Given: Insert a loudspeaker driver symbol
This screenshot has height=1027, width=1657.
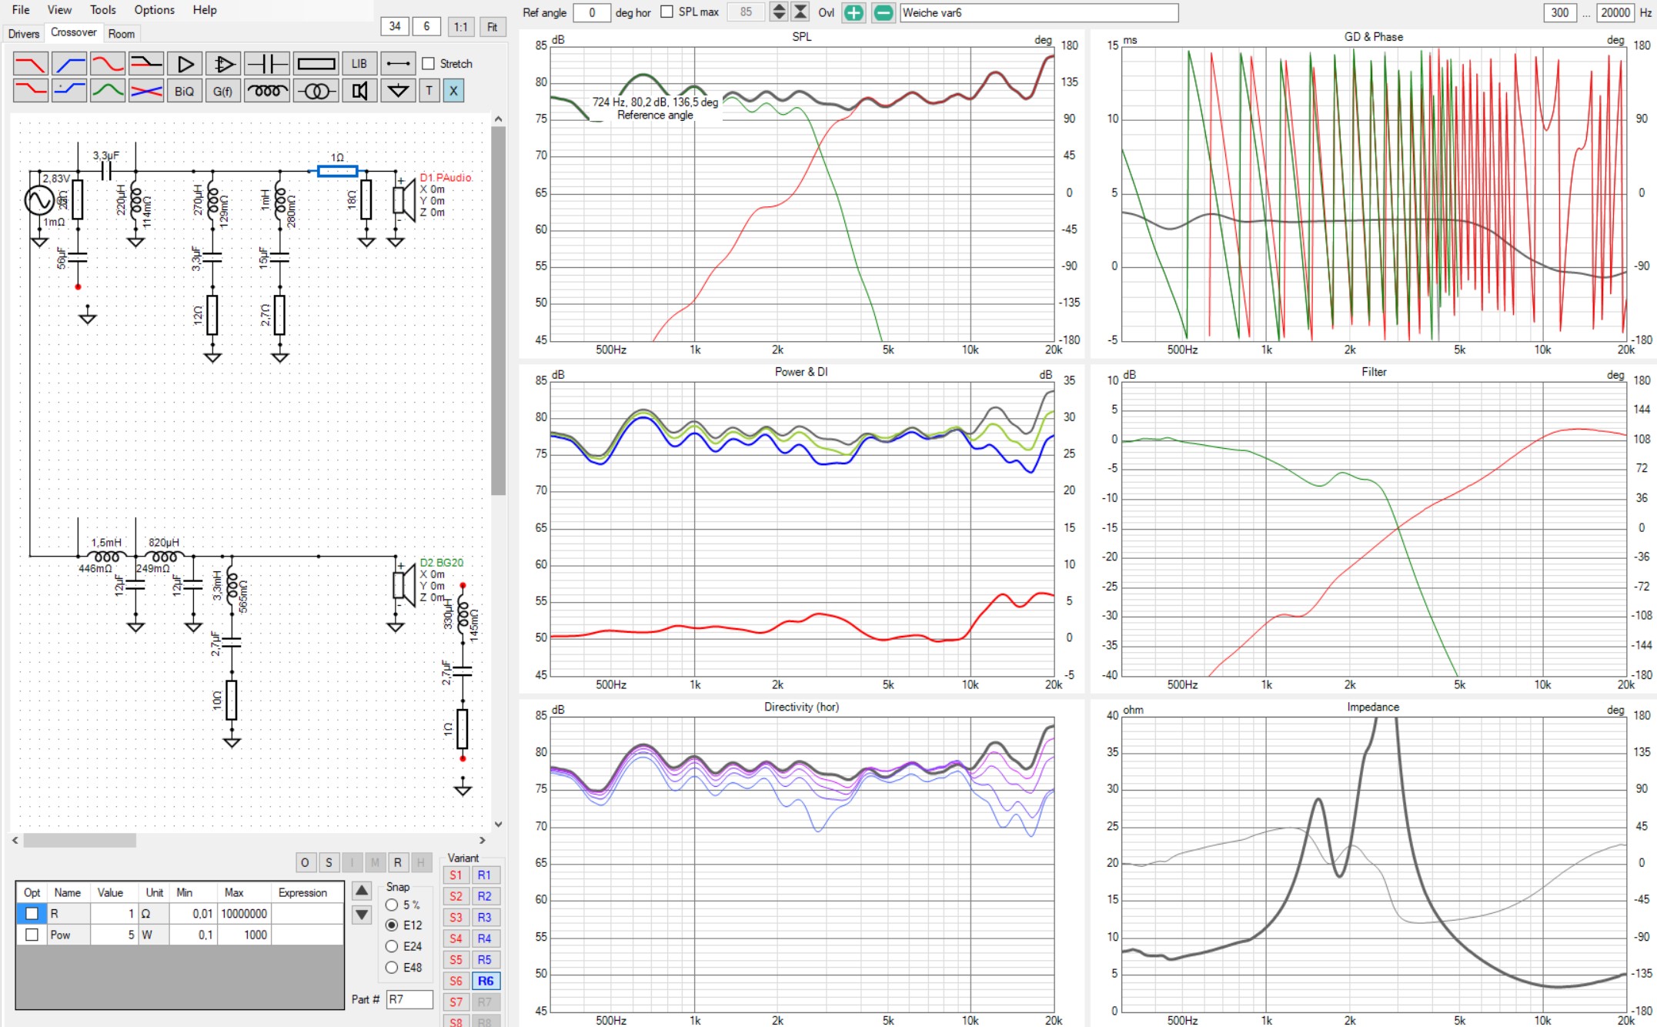Looking at the screenshot, I should [359, 91].
